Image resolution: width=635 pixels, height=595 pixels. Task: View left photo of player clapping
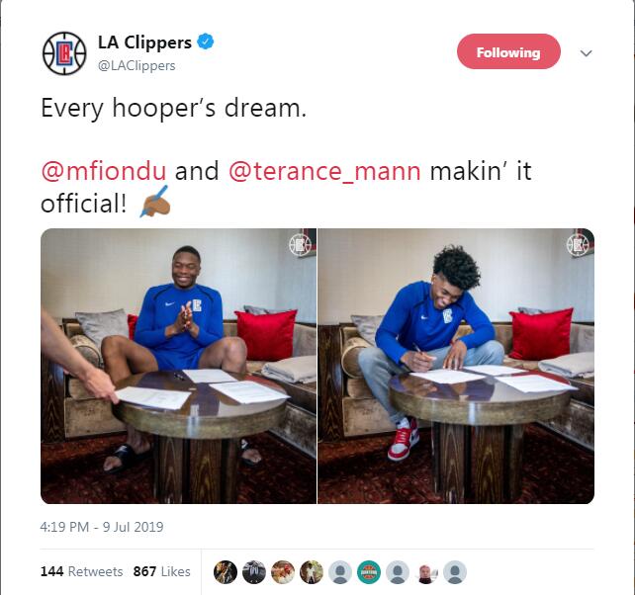[179, 366]
